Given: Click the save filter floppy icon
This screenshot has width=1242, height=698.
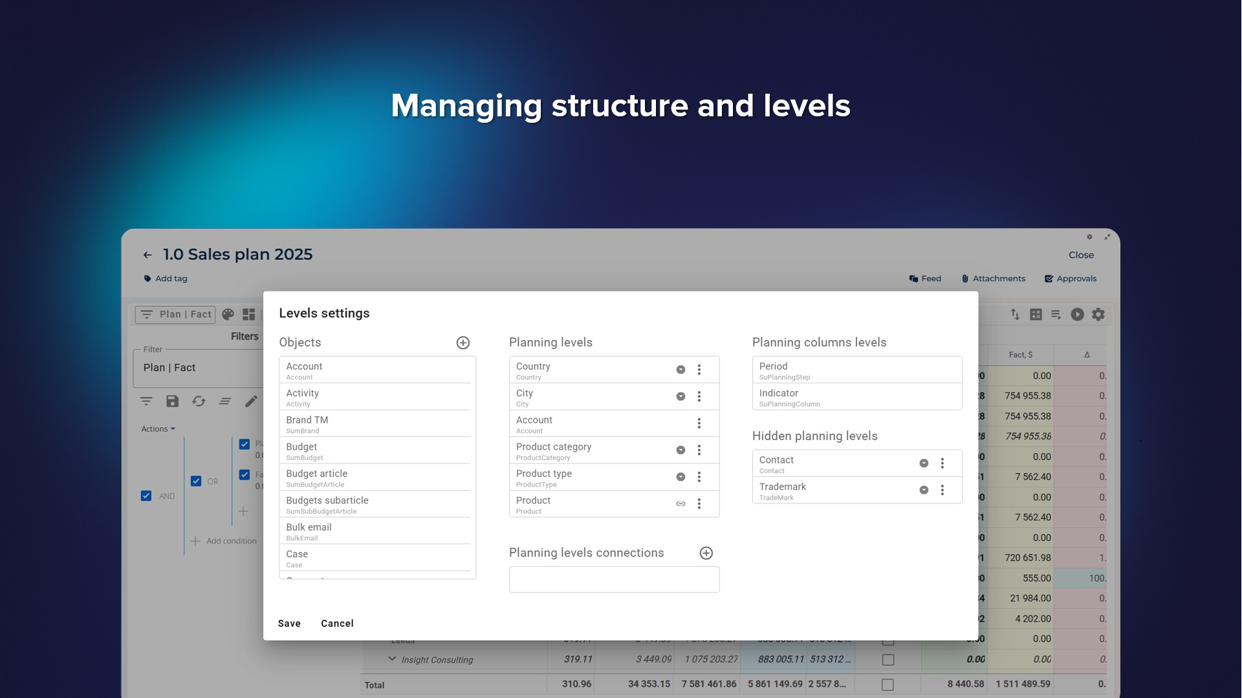Looking at the screenshot, I should pyautogui.click(x=172, y=401).
